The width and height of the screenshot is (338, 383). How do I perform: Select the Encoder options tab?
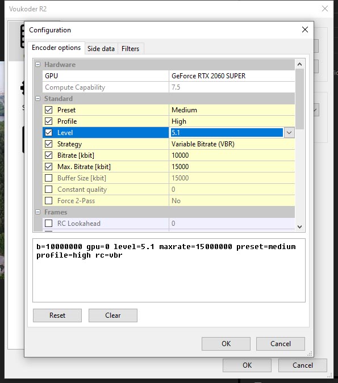click(x=56, y=48)
